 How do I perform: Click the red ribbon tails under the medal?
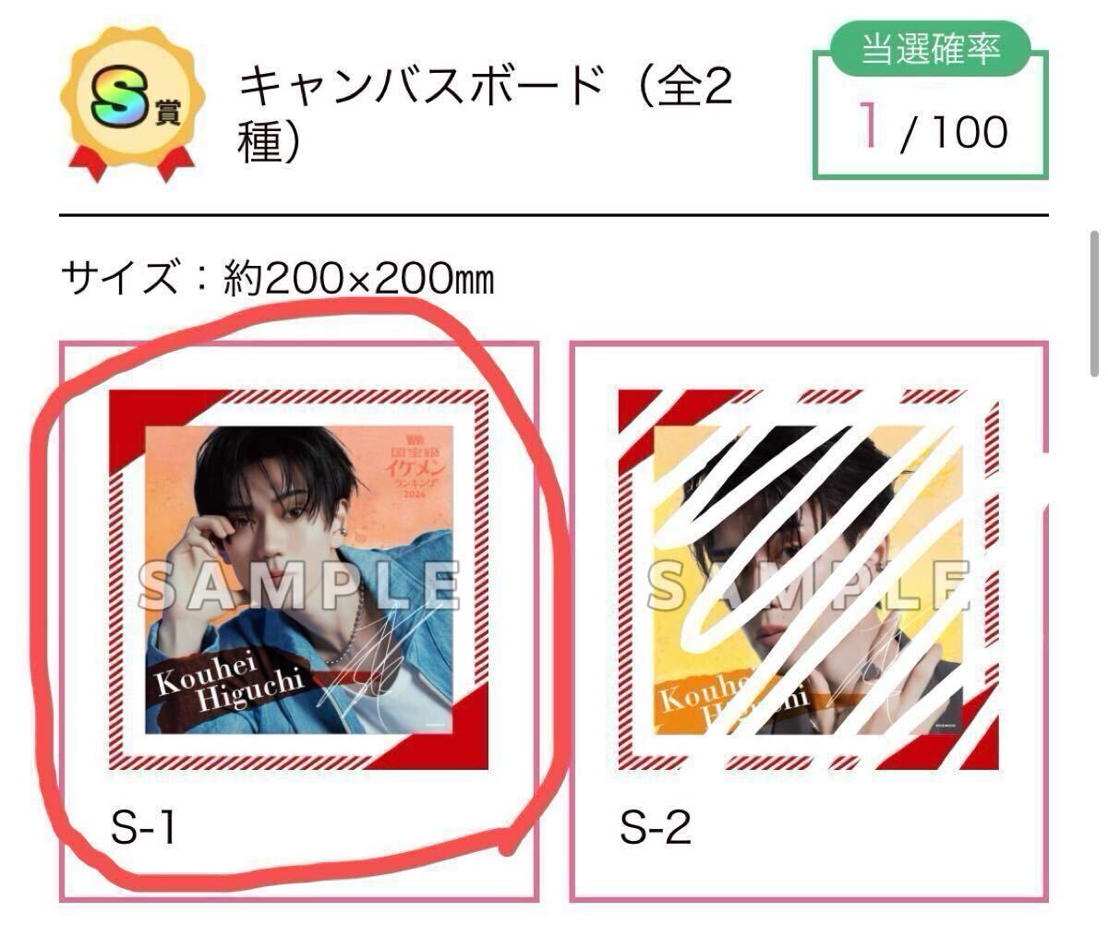point(126,162)
